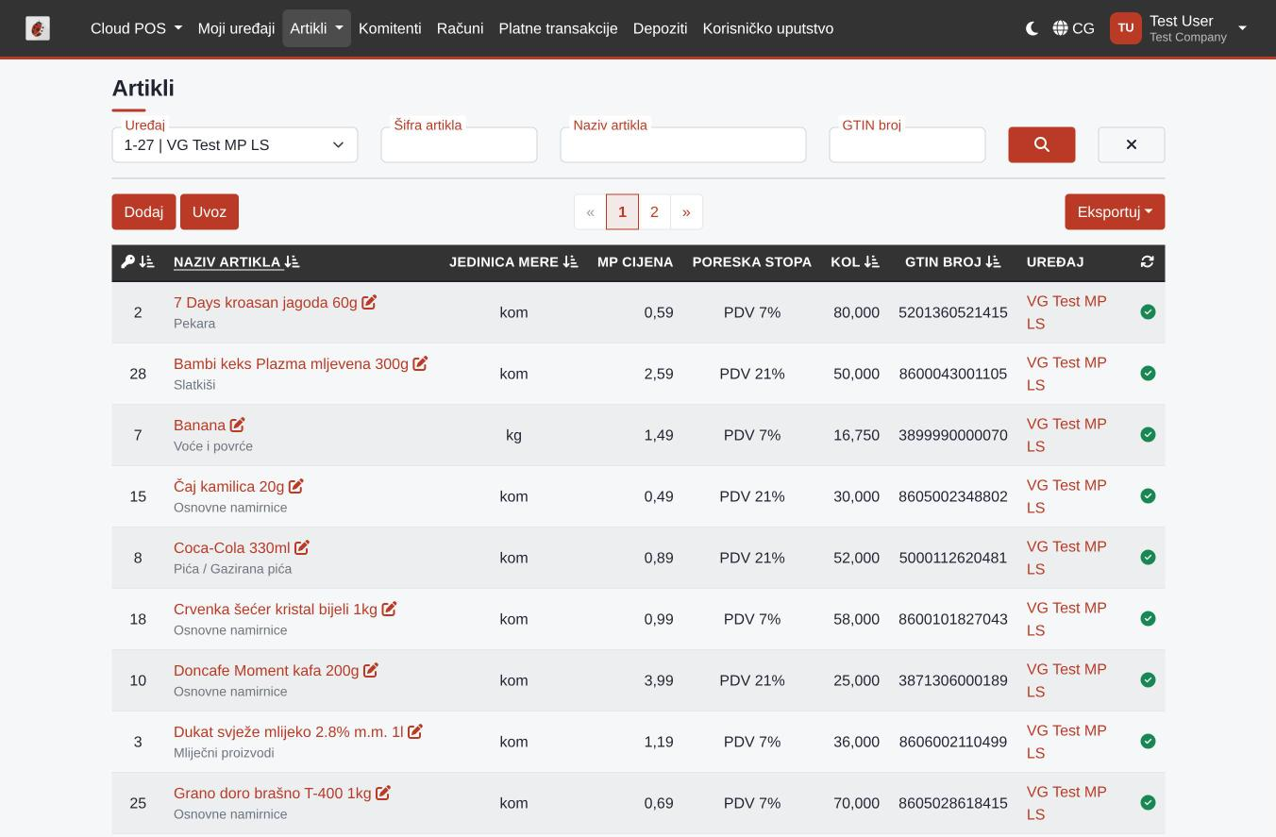Click the refresh sync icon in header
Image resolution: width=1276 pixels, height=837 pixels.
pyautogui.click(x=1148, y=262)
